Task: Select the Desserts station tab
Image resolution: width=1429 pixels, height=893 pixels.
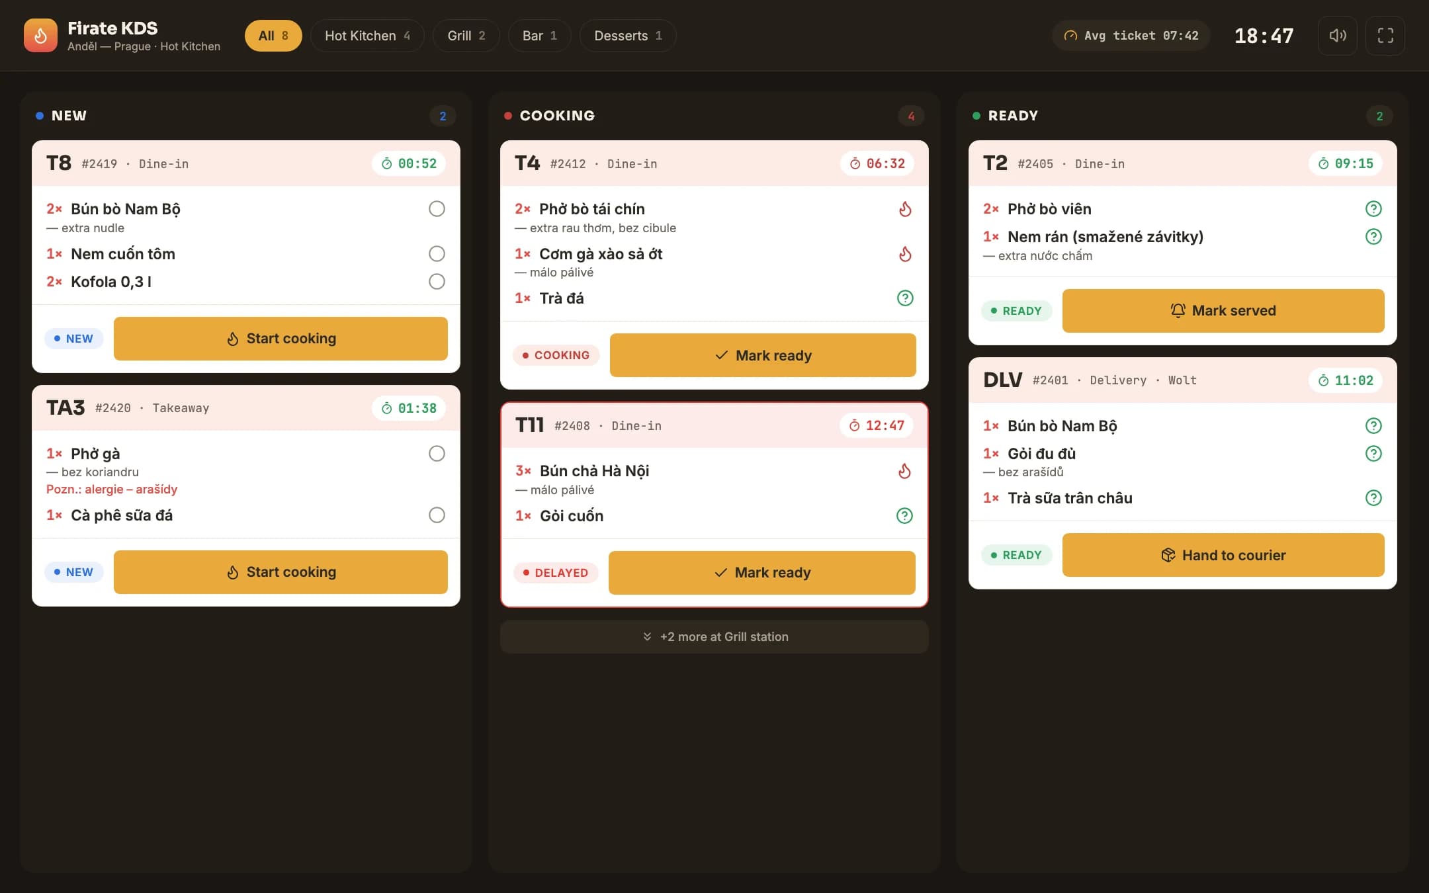Action: [627, 36]
